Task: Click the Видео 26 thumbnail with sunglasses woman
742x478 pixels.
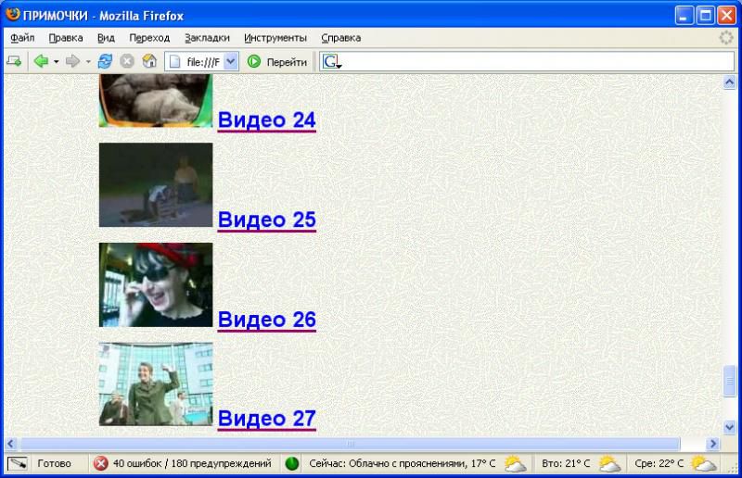Action: (x=156, y=284)
